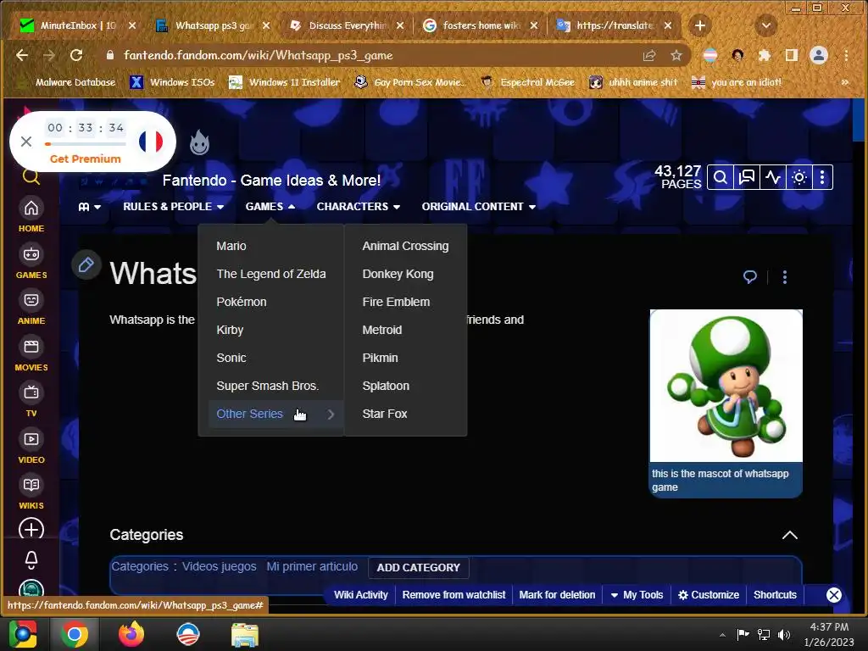This screenshot has width=868, height=651.
Task: Open notifications bell in sidebar
Action: (x=31, y=559)
